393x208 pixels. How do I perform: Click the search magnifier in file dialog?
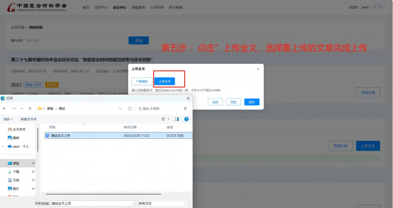tap(186, 108)
